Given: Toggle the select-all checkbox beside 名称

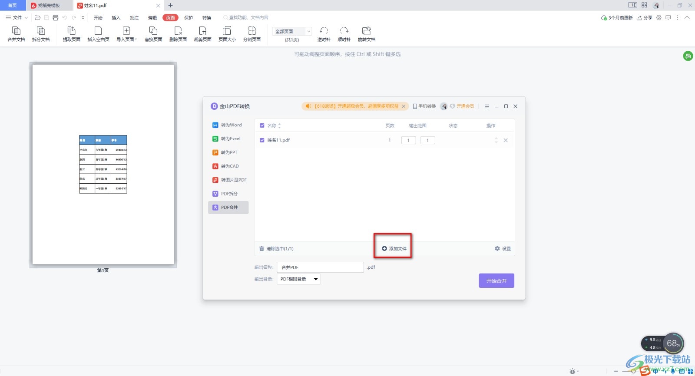Looking at the screenshot, I should (x=262, y=125).
